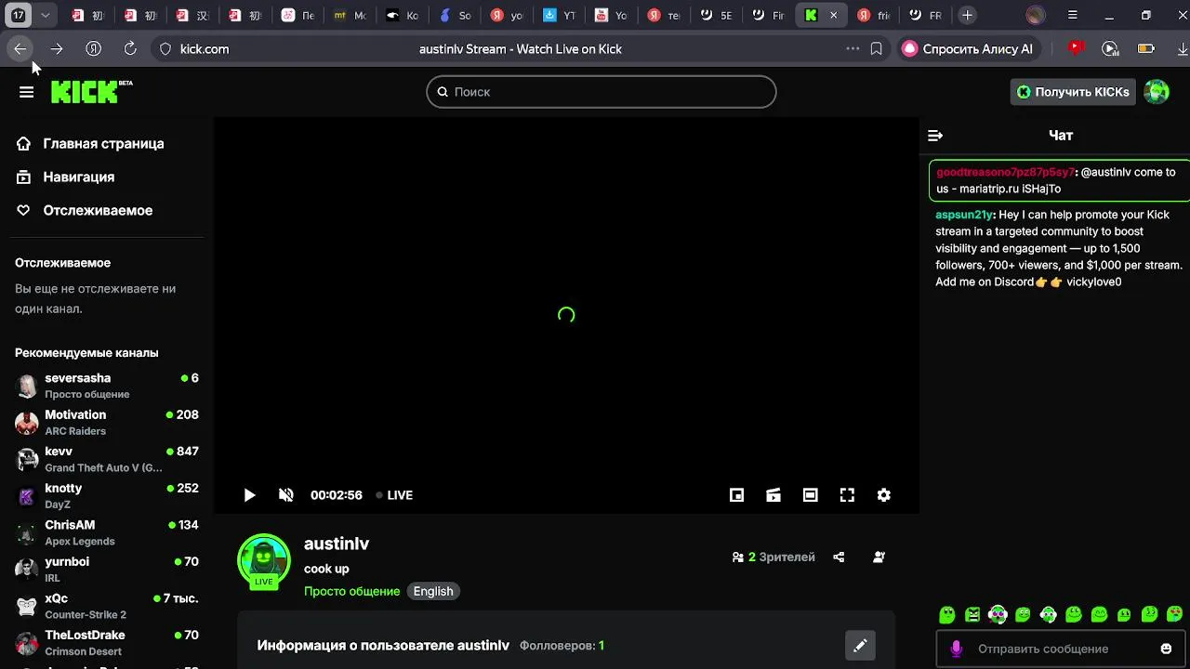
Task: Click the English language tag
Action: pyautogui.click(x=433, y=591)
